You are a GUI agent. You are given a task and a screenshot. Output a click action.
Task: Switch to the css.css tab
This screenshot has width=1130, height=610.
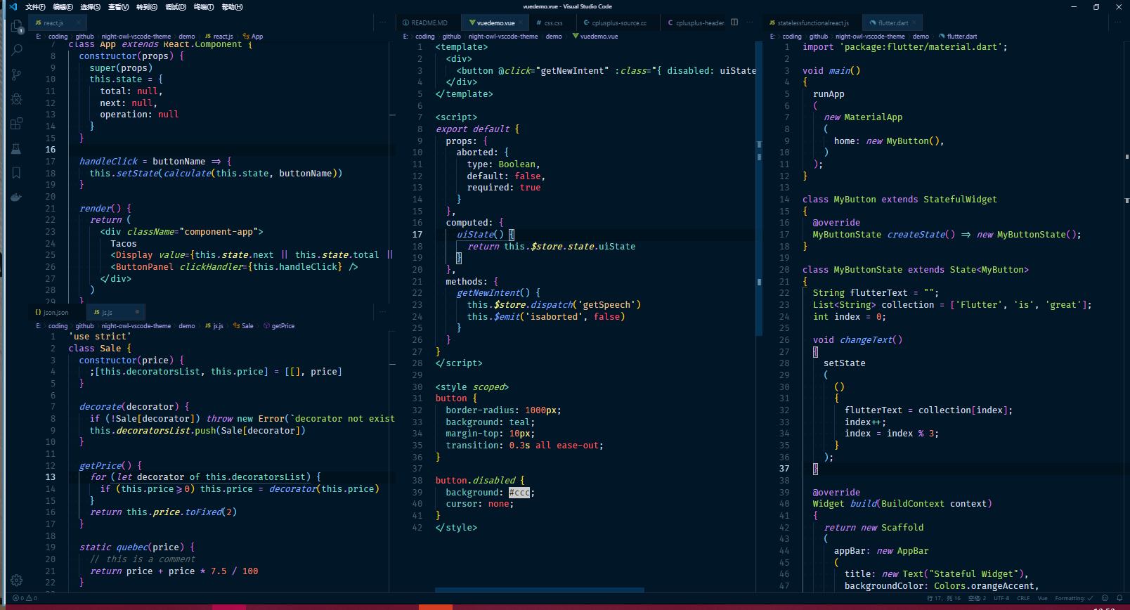tap(552, 22)
